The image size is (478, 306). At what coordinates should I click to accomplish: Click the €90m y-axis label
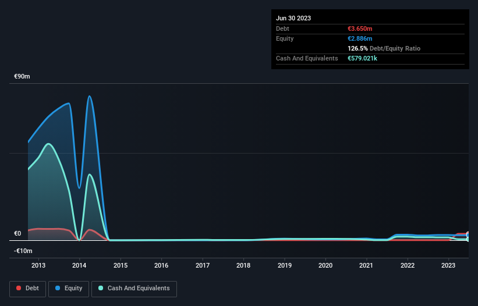click(x=22, y=76)
